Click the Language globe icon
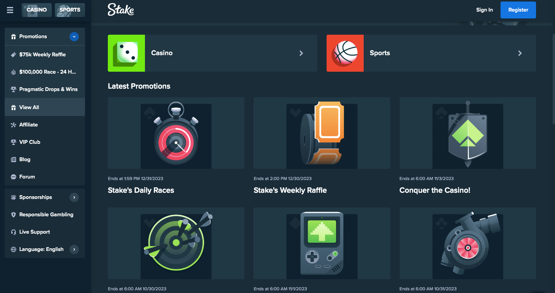 coord(14,249)
